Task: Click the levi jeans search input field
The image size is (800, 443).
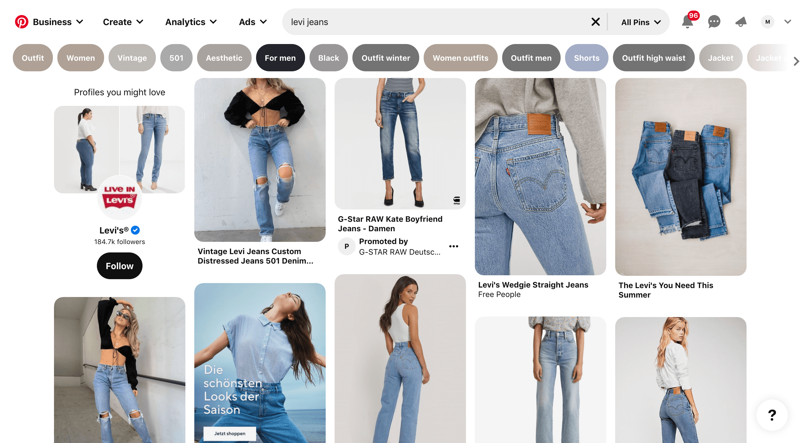Action: [435, 22]
